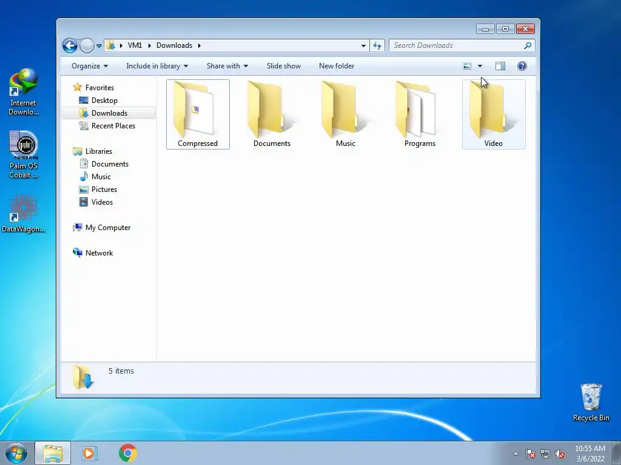Select Desktop under Favorites
Screen dimensions: 621x465
coord(104,101)
